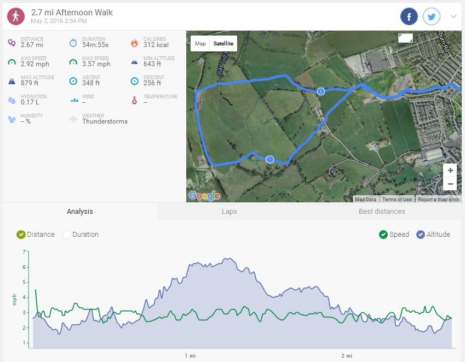Screen dimensions: 465x362
Task: Click the Facebook share icon
Action: (409, 16)
